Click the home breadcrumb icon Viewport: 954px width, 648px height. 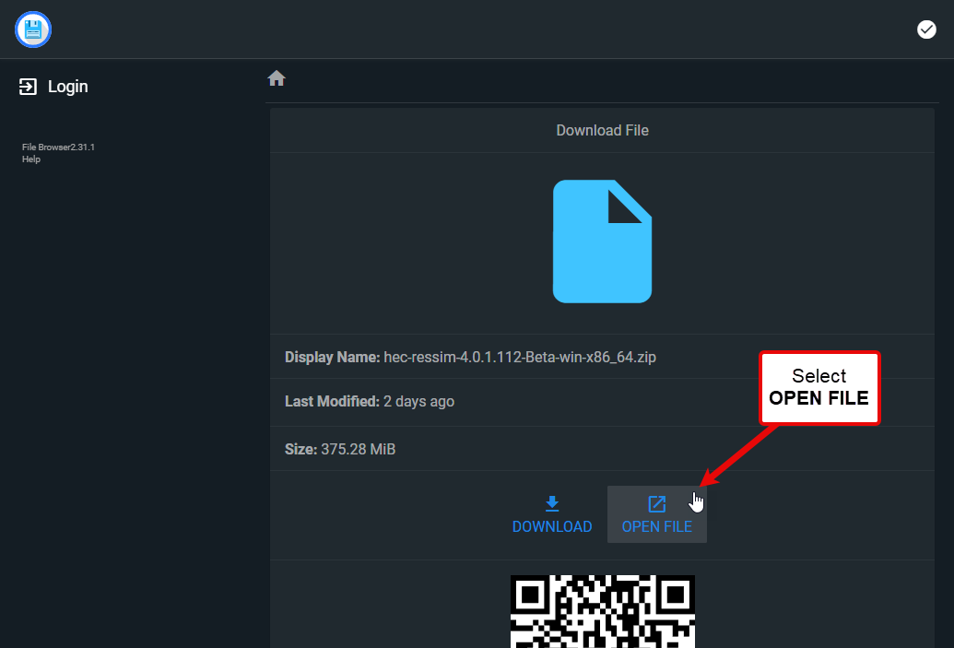277,78
